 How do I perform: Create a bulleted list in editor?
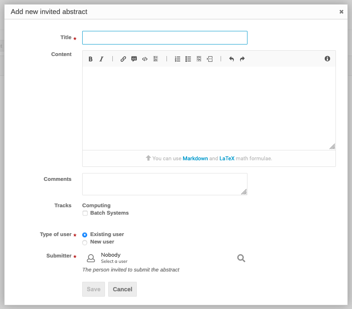188,59
